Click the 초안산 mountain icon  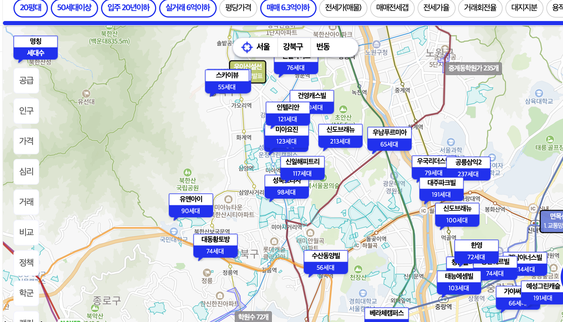343,109
